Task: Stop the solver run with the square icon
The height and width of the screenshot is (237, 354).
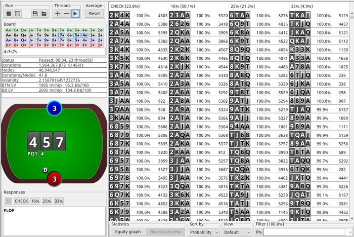Action: click(9, 14)
